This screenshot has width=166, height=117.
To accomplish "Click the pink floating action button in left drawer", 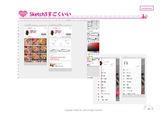I will (x=118, y=92).
